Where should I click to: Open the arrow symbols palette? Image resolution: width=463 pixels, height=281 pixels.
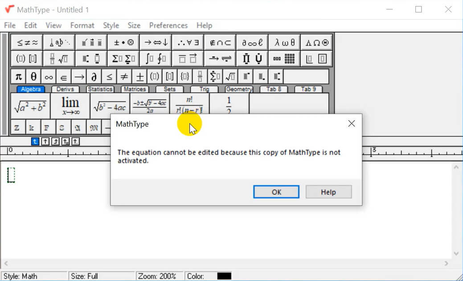[156, 41]
